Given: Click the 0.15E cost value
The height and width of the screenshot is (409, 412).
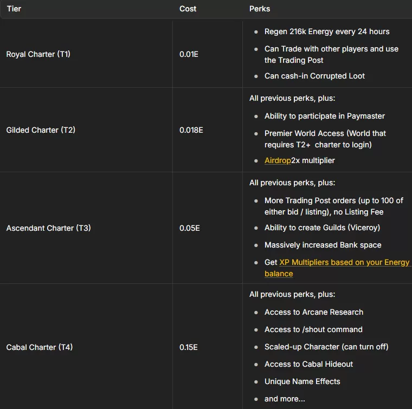Looking at the screenshot, I should (189, 347).
